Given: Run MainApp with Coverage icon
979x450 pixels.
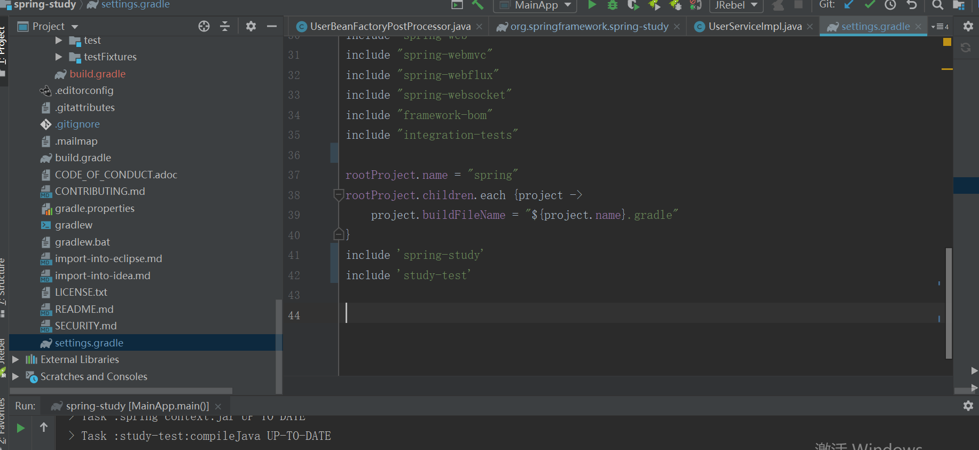Looking at the screenshot, I should (x=633, y=5).
